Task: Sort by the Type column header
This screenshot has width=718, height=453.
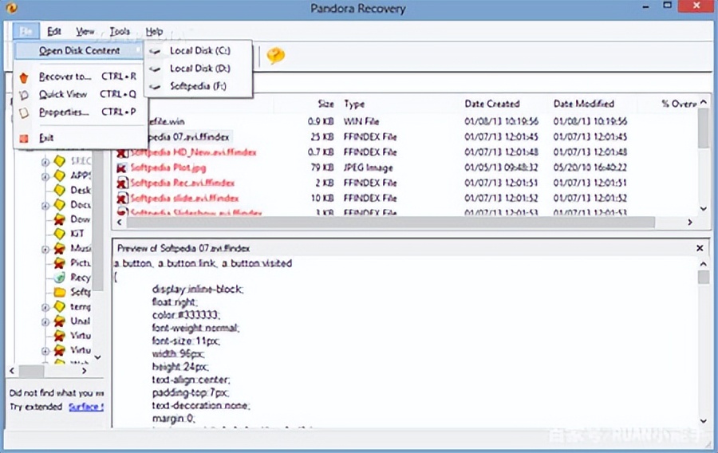Action: 354,104
